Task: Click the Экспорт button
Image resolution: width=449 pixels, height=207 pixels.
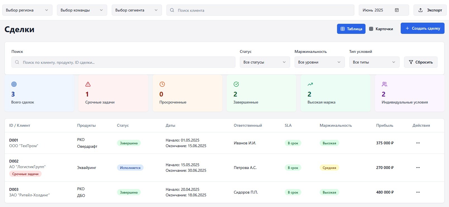Action: (x=430, y=10)
